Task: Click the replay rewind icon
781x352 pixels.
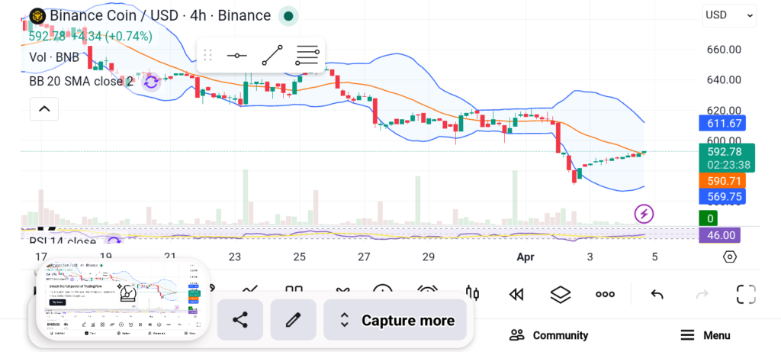Action: coord(516,294)
